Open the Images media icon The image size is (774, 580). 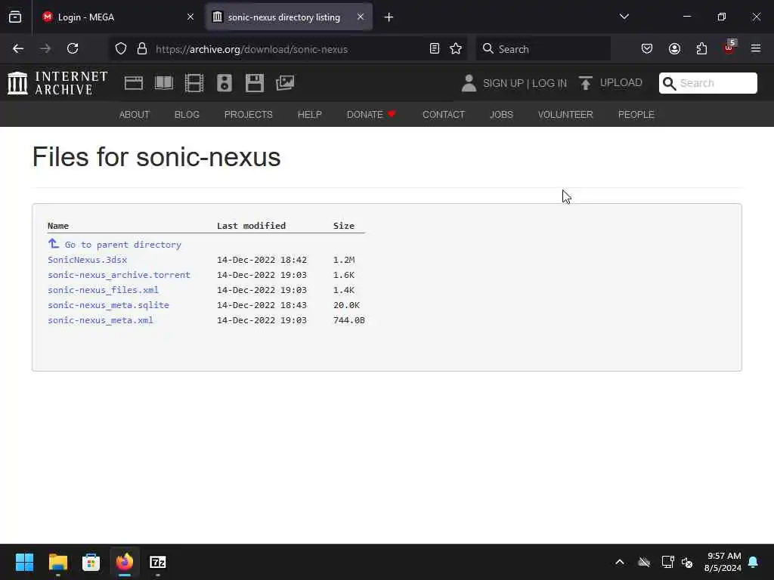(x=285, y=83)
